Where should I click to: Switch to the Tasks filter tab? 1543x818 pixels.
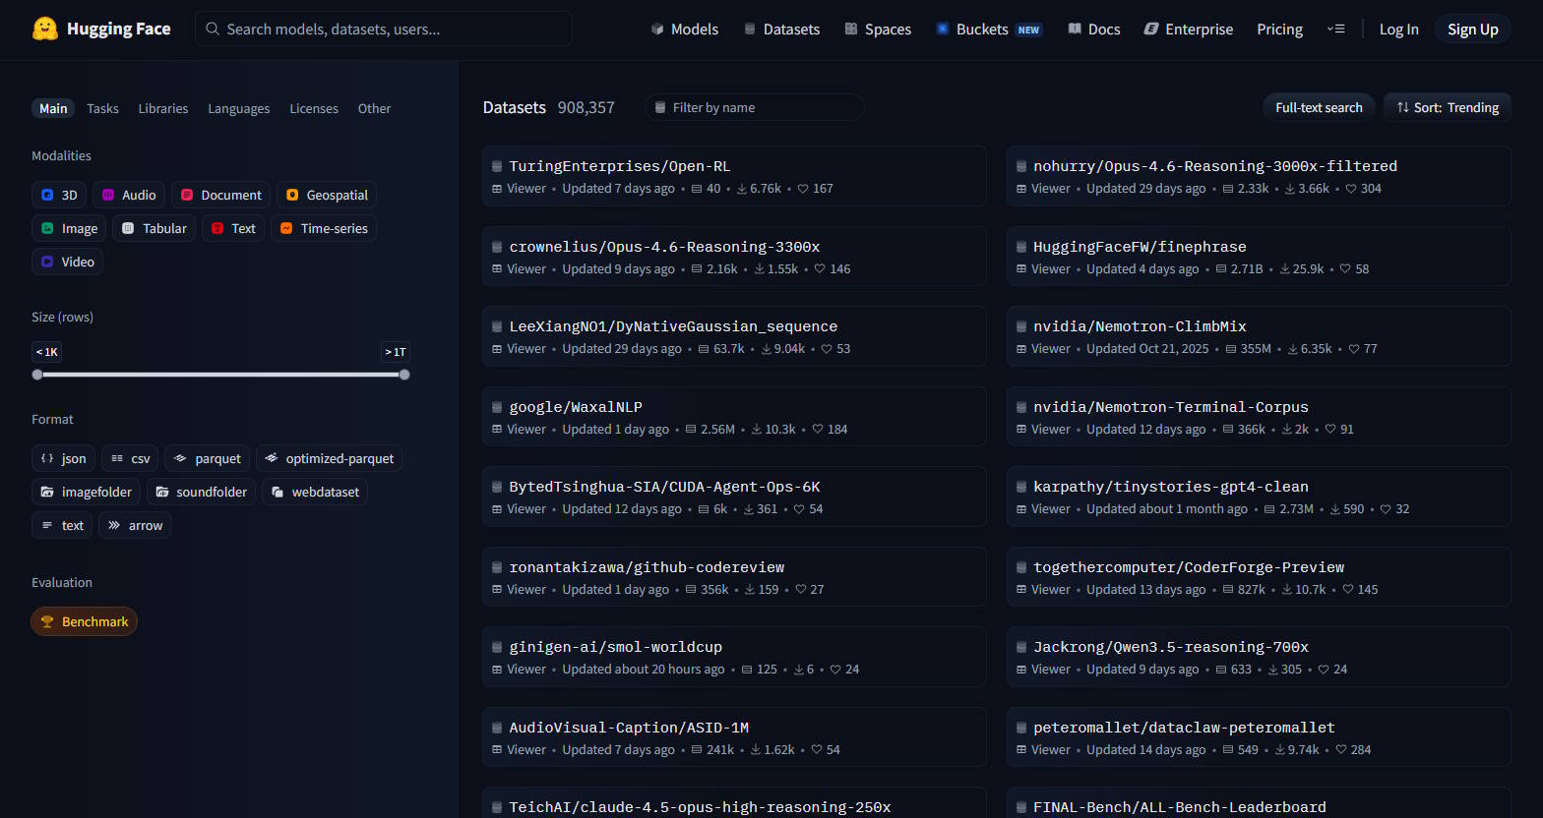pyautogui.click(x=102, y=108)
